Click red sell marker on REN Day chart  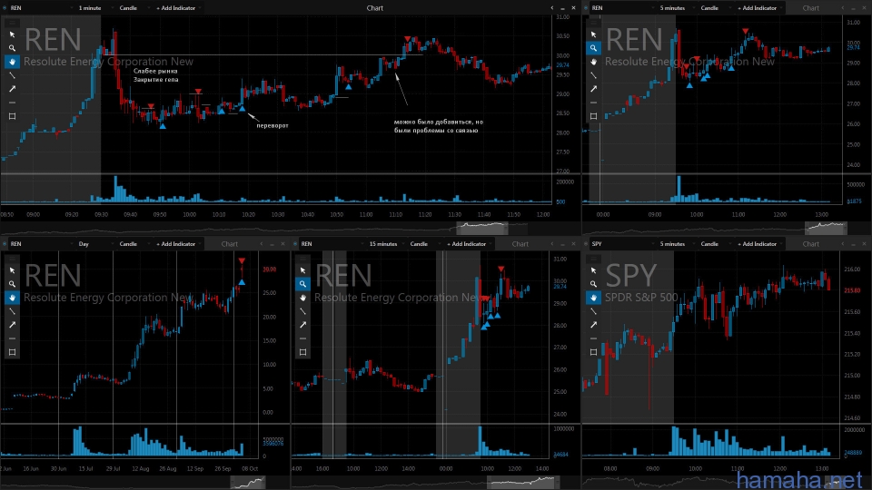(242, 260)
